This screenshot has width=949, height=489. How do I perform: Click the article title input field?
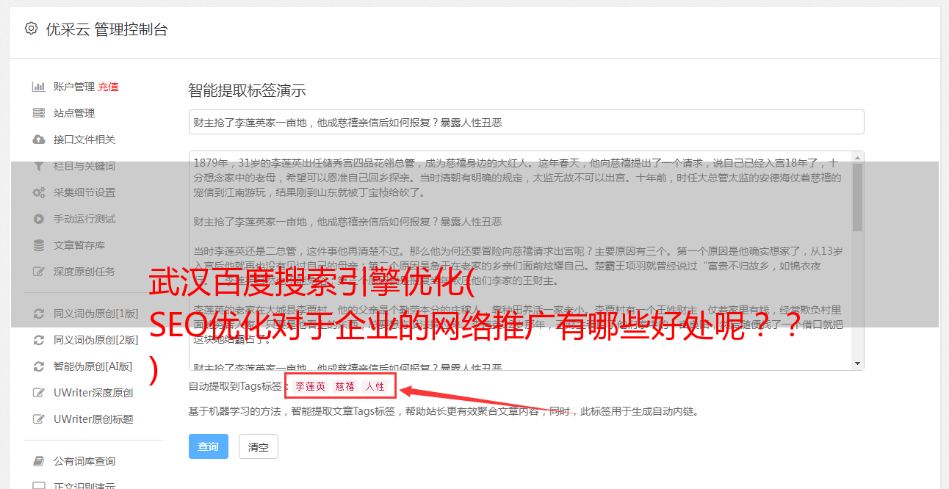526,122
